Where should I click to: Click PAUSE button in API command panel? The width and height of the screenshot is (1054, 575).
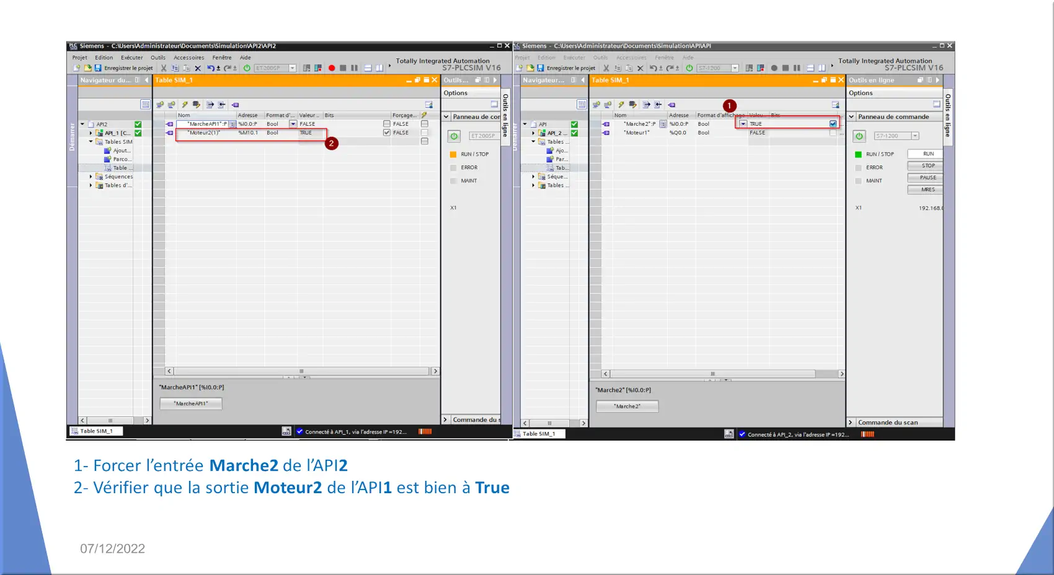[924, 177]
